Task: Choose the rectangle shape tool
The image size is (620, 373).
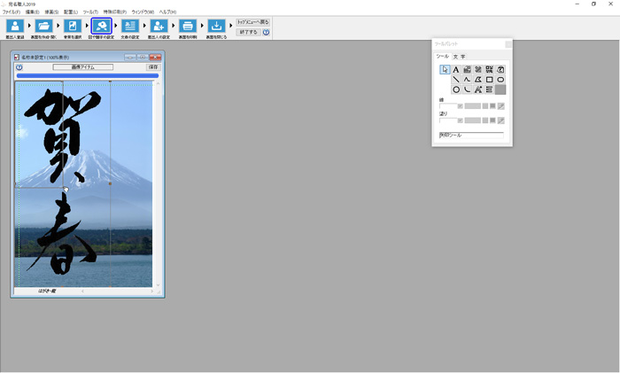Action: (x=490, y=80)
